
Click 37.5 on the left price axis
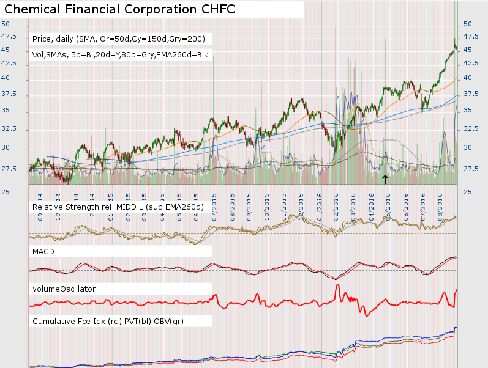coord(9,94)
